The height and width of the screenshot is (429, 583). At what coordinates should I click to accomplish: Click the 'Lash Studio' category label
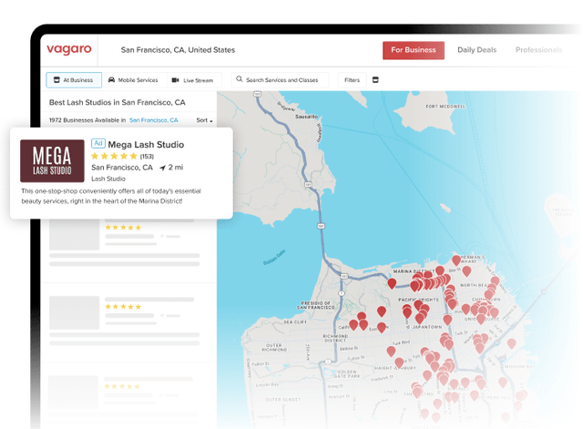click(x=108, y=179)
